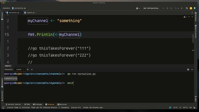Change line separator LF in status bar
The width and height of the screenshot is (199, 112).
coord(180,108)
